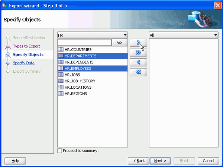
Task: Select the HR.LOCATIONS row
Action: tap(93, 87)
